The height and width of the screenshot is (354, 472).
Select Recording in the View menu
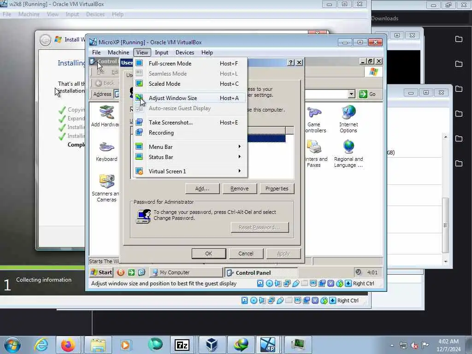190,133
